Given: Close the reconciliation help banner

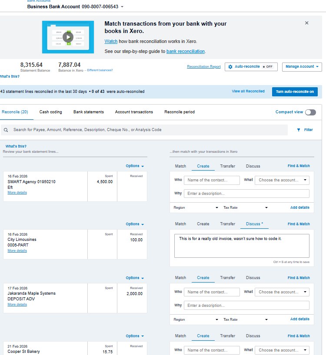Looking at the screenshot, I should coord(307,23).
